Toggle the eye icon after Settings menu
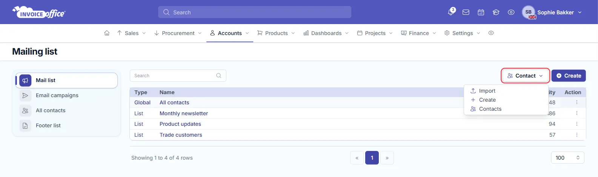The height and width of the screenshot is (177, 598). (x=491, y=33)
